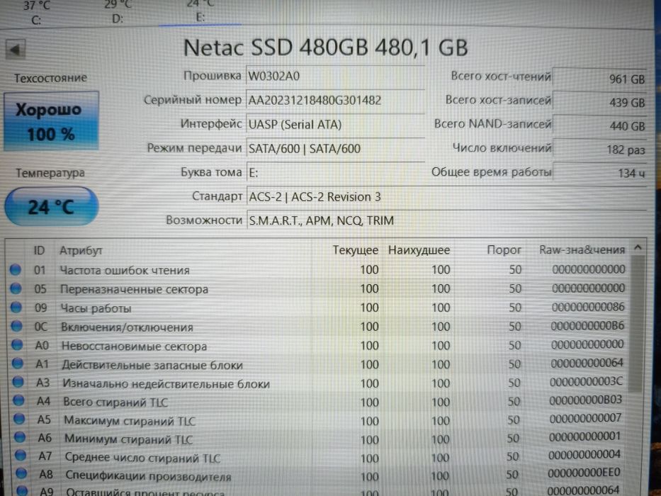Click raw value 000000000B03 for total erases
The width and height of the screenshot is (661, 496).
585,400
